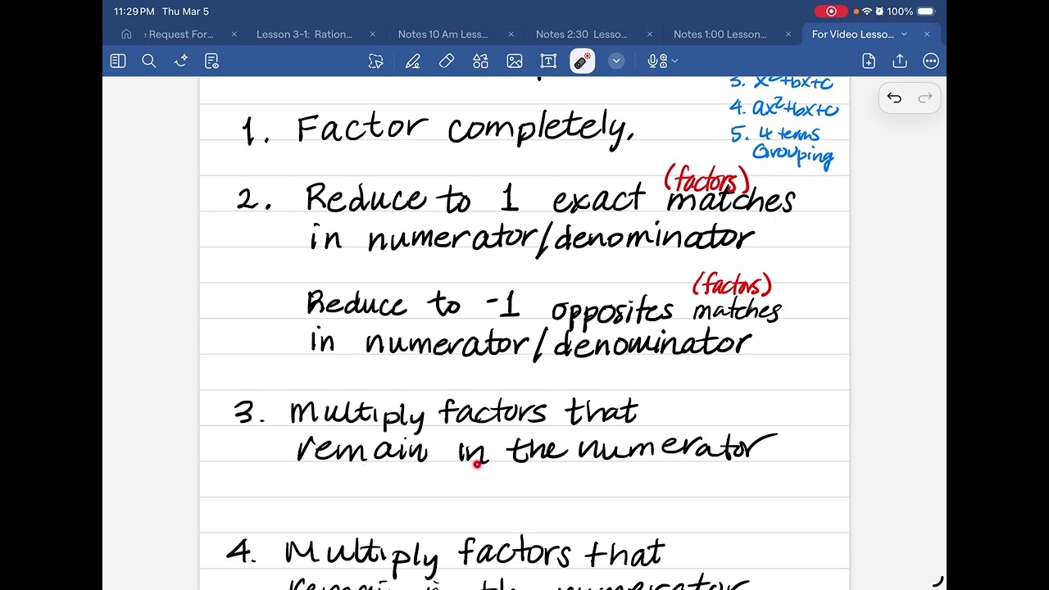Select the insert image tool
The height and width of the screenshot is (590, 1049).
[x=515, y=61]
